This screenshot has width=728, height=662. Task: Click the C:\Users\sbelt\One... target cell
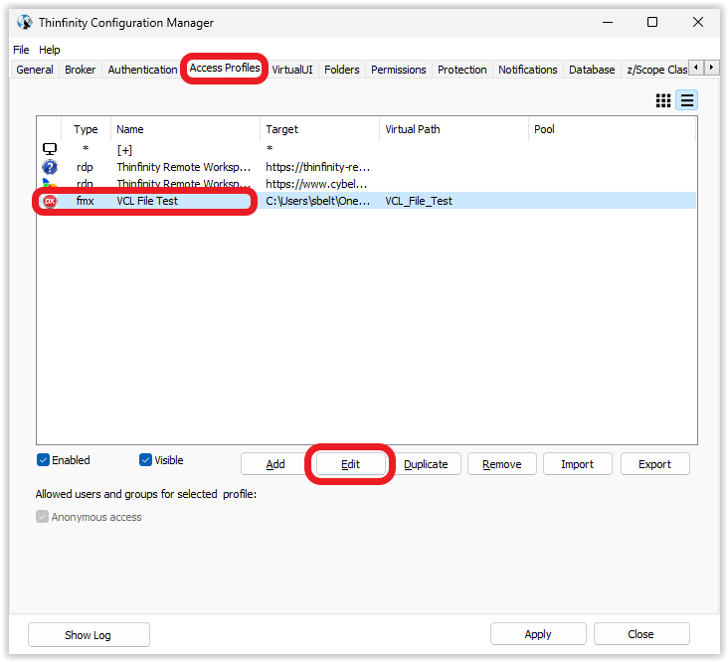318,201
